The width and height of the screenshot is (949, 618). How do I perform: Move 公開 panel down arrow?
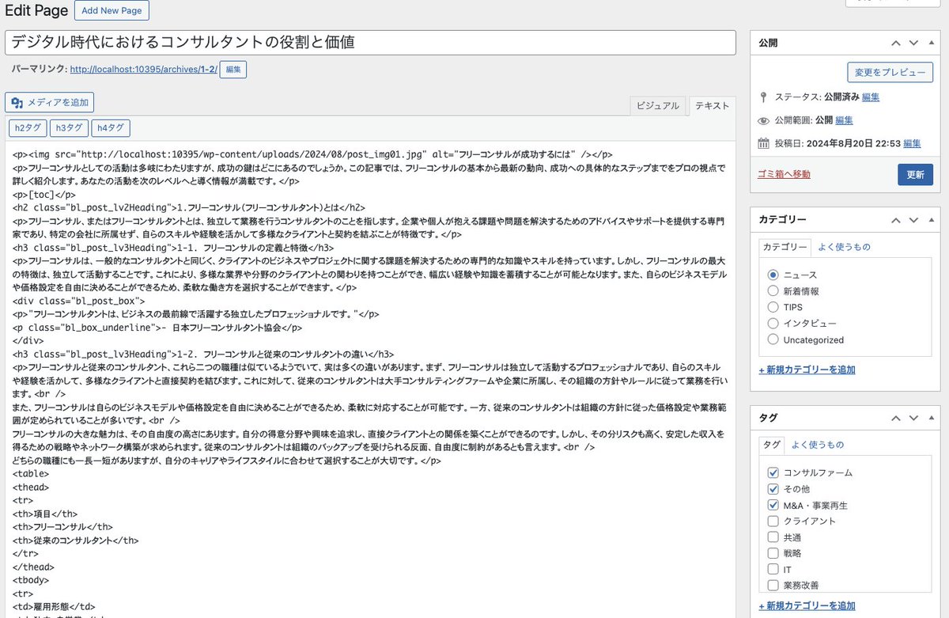(913, 43)
